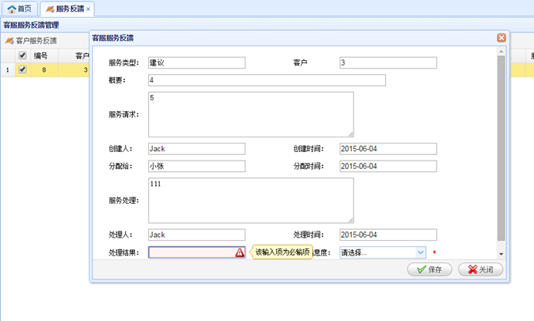Click the 保存 save button
The width and height of the screenshot is (534, 321).
[x=430, y=269]
